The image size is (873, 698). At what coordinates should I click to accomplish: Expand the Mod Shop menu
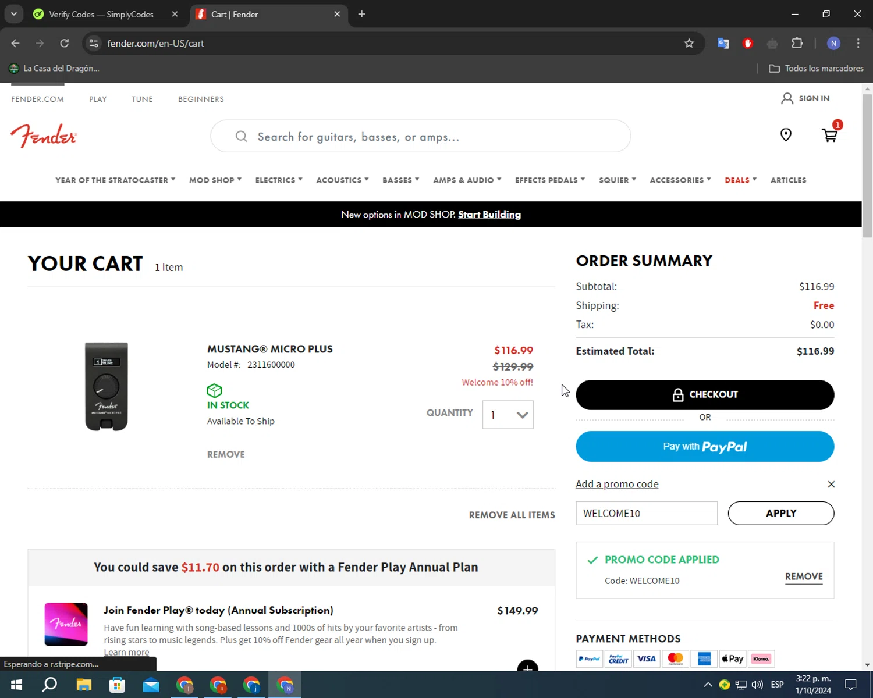point(215,180)
